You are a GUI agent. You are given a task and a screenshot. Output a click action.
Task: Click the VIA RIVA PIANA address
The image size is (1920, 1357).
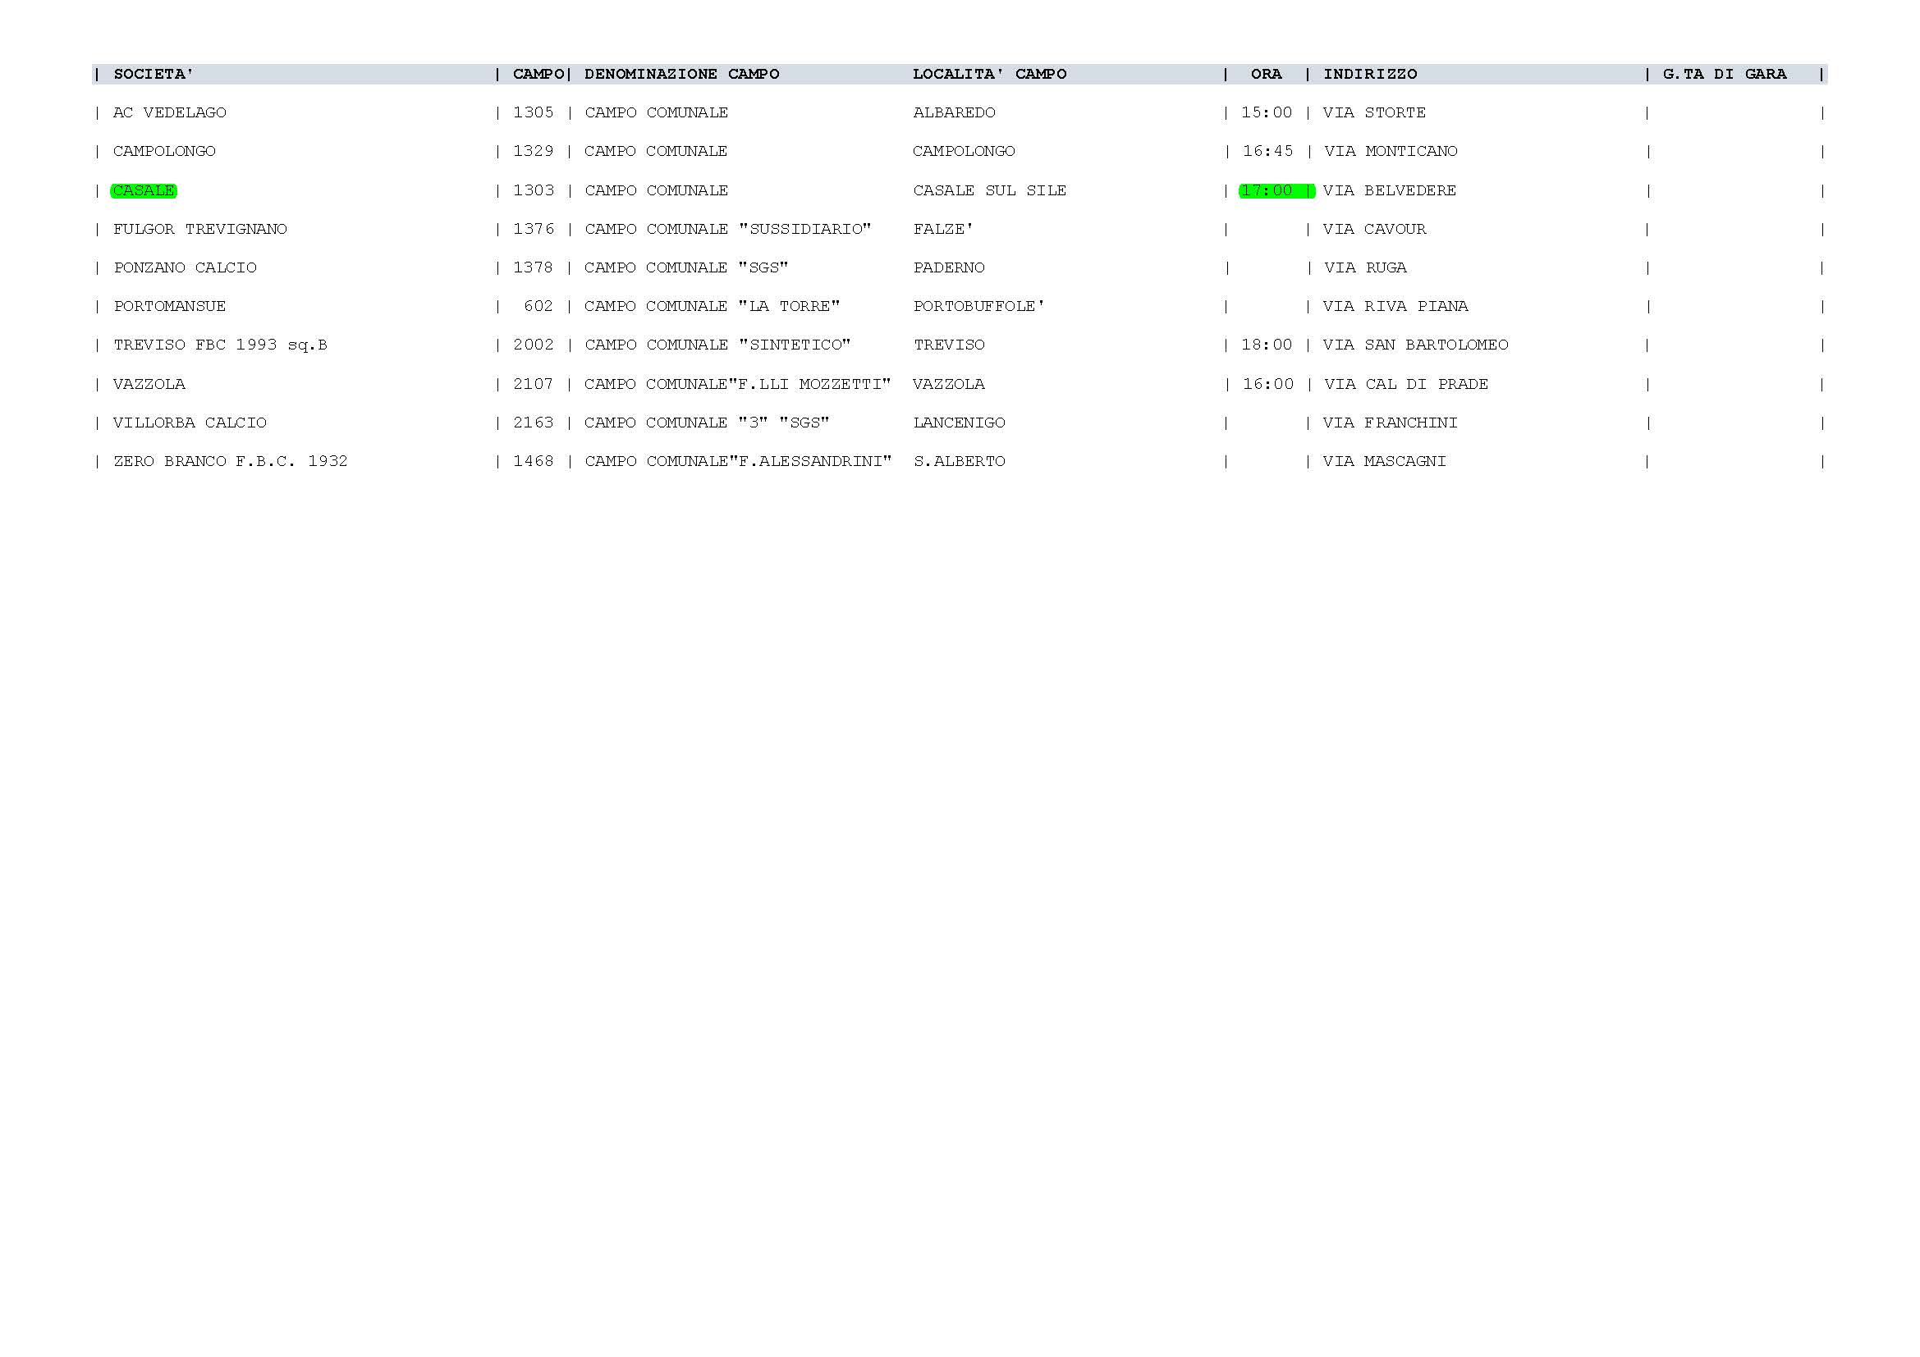(x=1395, y=306)
